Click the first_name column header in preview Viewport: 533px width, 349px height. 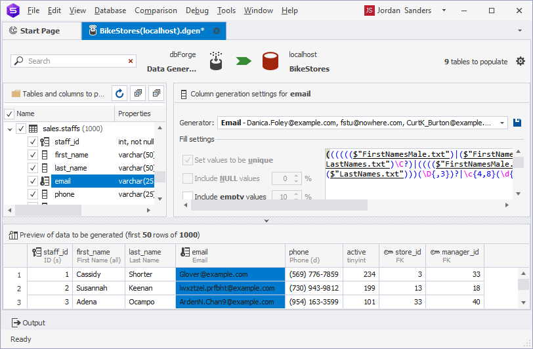(x=98, y=256)
